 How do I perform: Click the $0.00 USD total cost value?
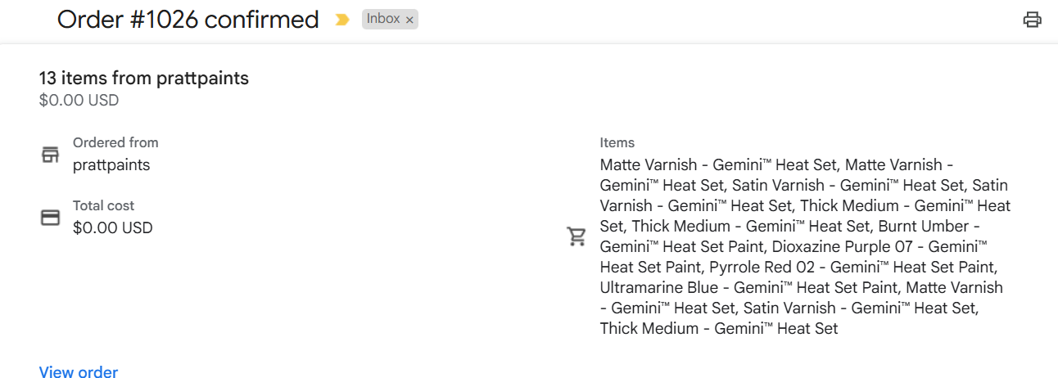point(113,228)
